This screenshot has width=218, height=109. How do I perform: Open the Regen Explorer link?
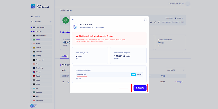pos(179,18)
